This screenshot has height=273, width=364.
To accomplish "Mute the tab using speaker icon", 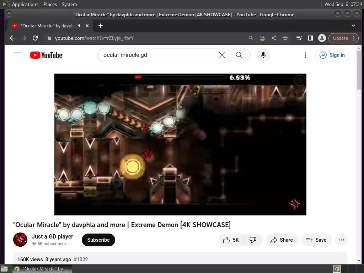I will (80, 26).
